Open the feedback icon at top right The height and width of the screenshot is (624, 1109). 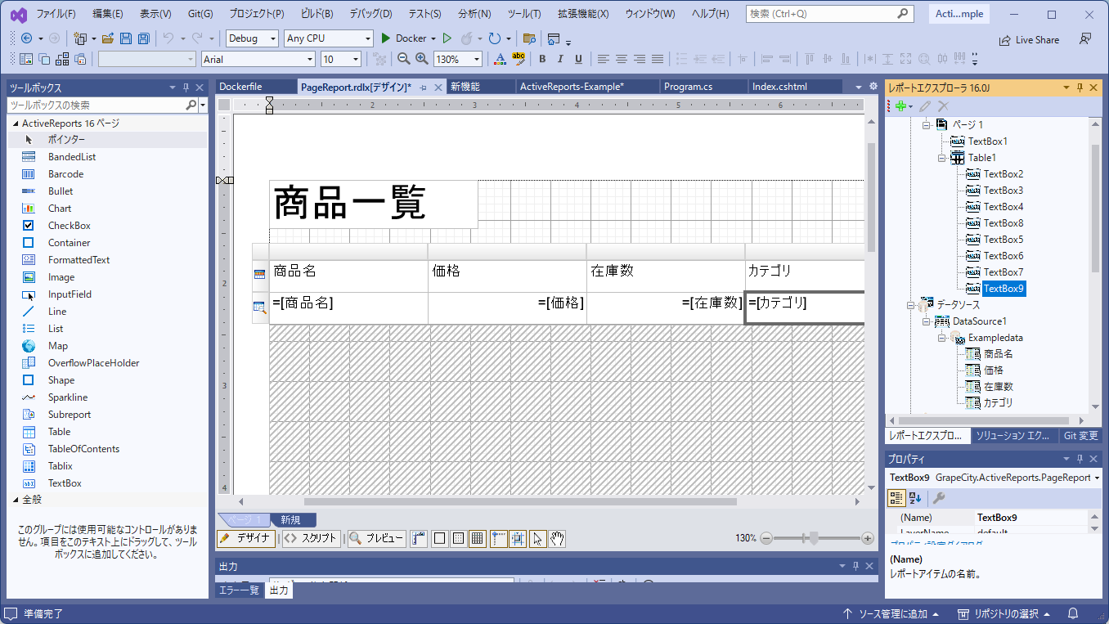(1085, 38)
